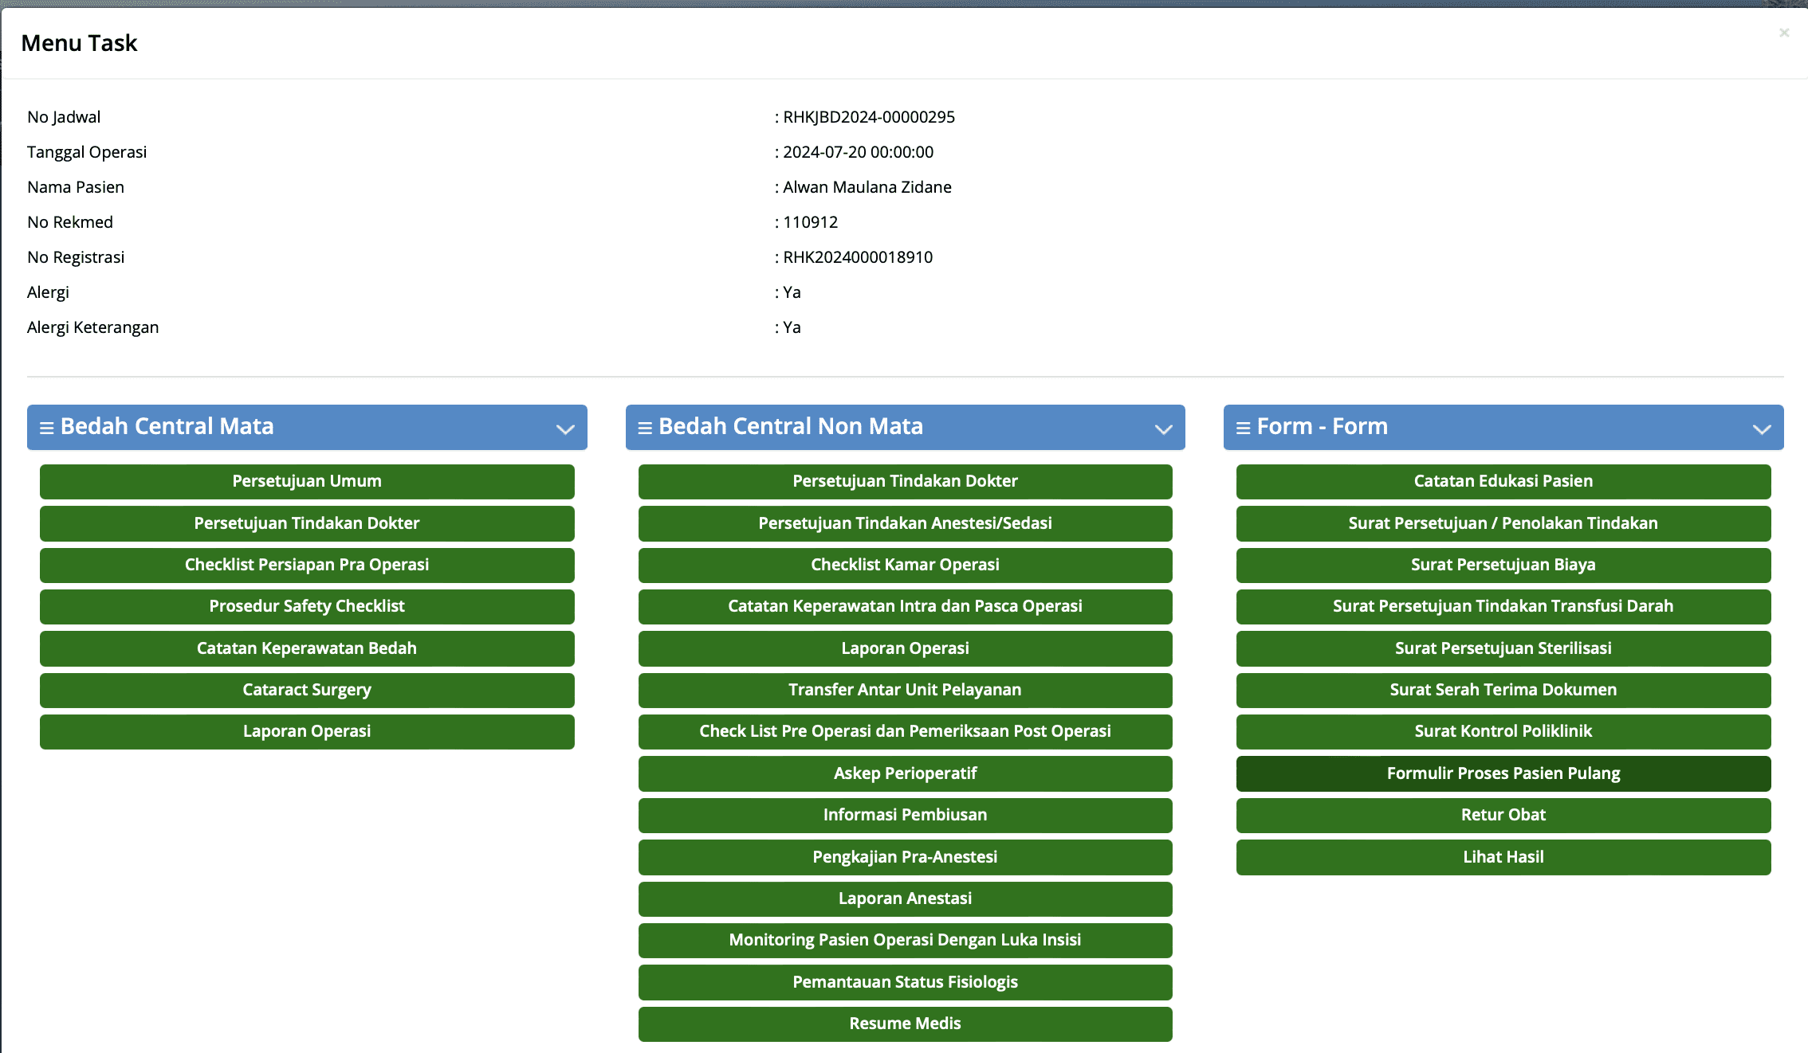Click hamburger icon beside Bedah Central Non Mata
The width and height of the screenshot is (1808, 1053).
click(x=645, y=428)
